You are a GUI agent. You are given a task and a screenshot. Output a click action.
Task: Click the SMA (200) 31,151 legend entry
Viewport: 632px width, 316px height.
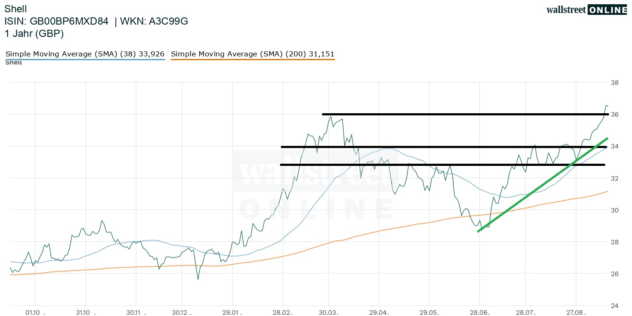tap(253, 54)
